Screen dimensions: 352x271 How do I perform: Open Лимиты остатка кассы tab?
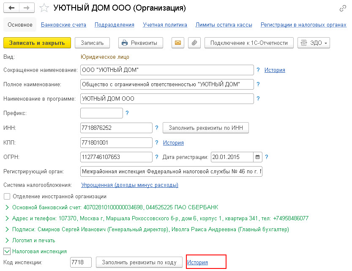pos(224,25)
